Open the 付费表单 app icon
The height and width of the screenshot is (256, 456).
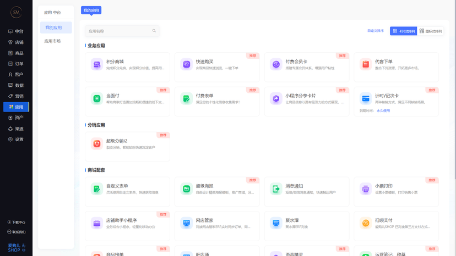186,98
